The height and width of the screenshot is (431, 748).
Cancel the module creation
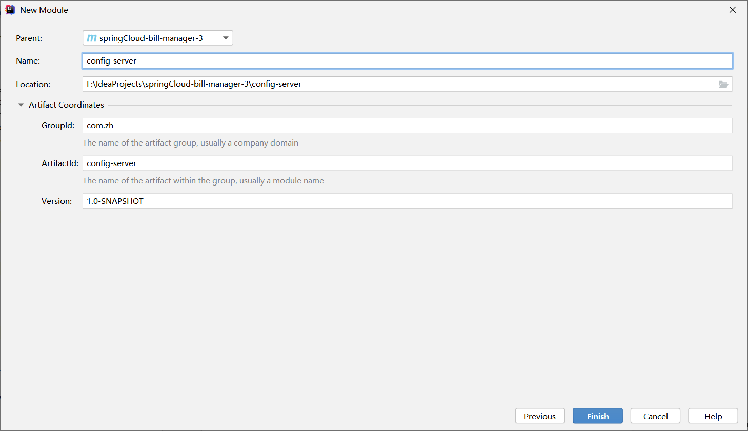655,416
